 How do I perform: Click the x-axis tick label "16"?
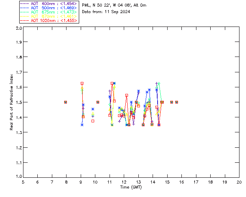tap(181, 182)
